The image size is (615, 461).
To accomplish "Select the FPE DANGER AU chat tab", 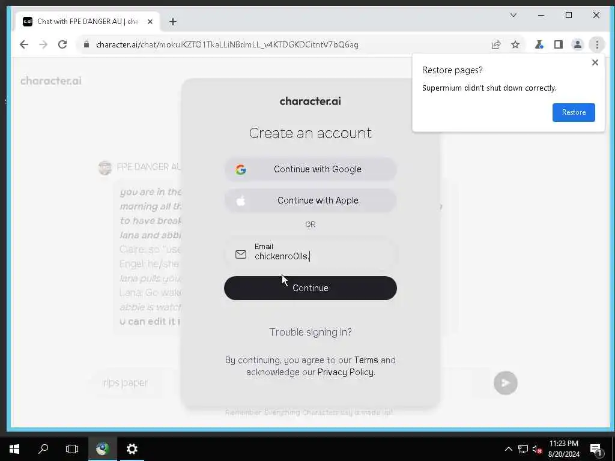I will [88, 22].
